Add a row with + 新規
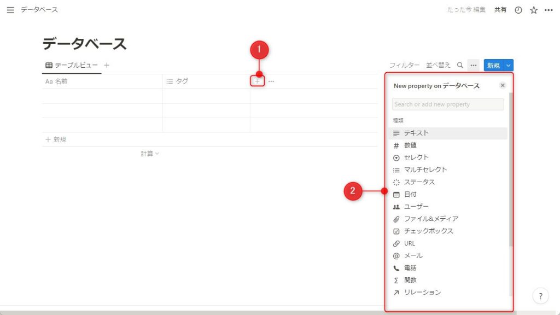Viewport: 560px width, 315px height. [56, 139]
